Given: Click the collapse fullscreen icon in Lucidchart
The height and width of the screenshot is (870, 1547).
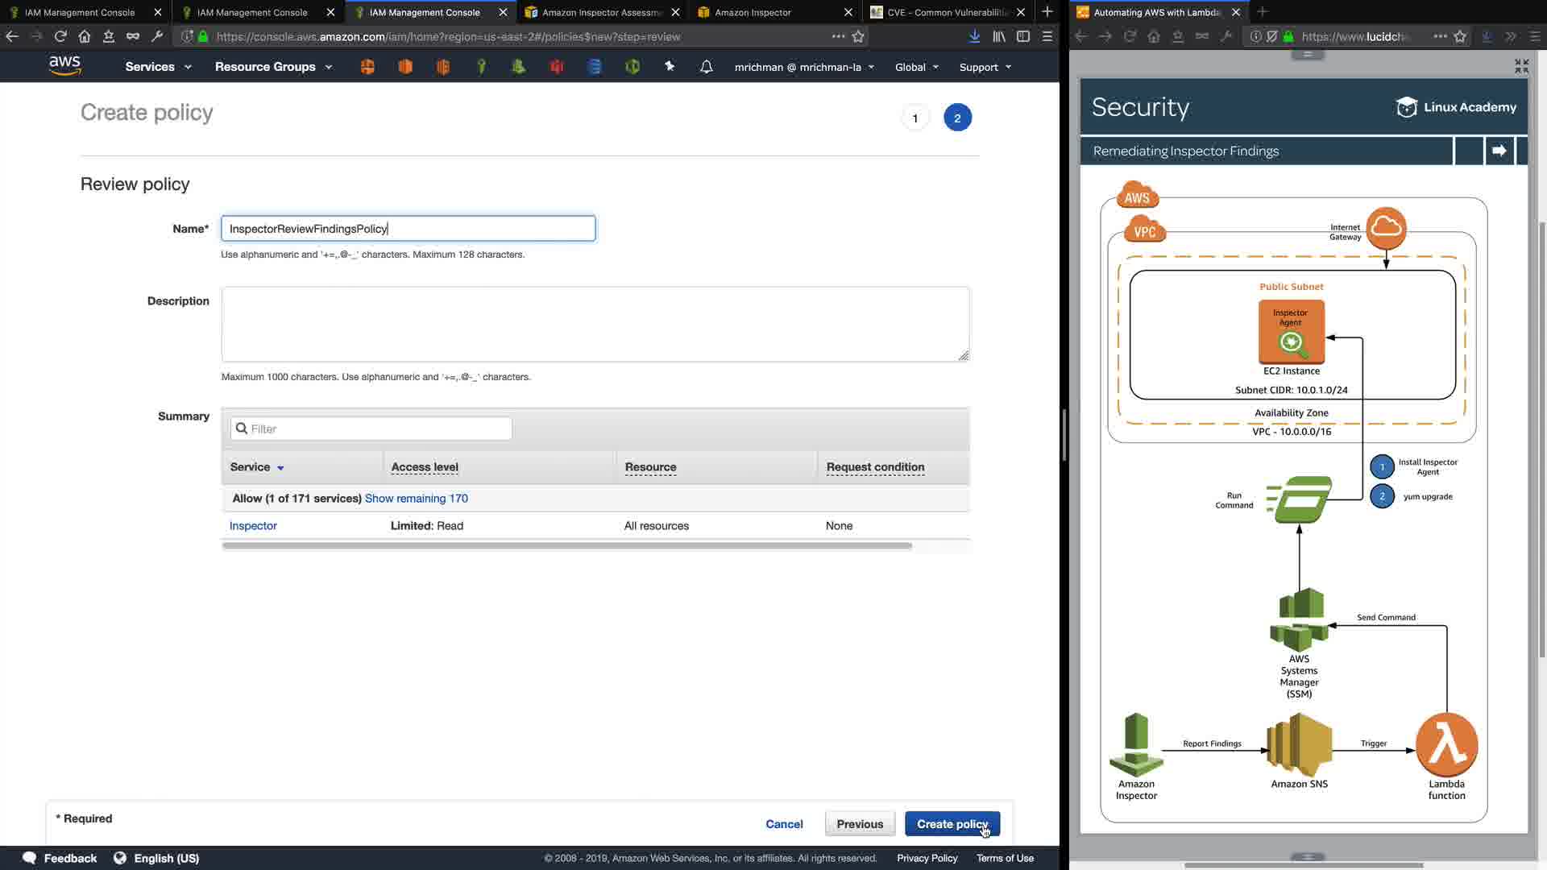Looking at the screenshot, I should coord(1520,66).
